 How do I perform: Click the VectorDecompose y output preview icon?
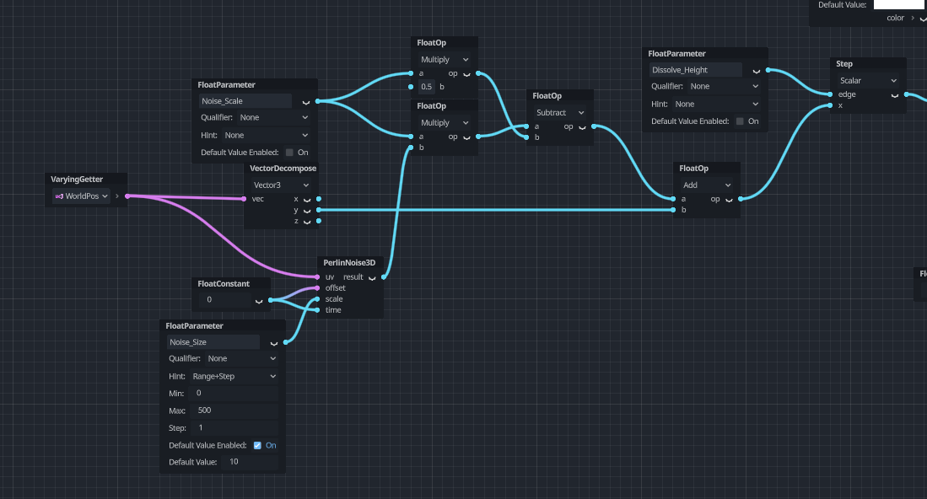pos(306,210)
